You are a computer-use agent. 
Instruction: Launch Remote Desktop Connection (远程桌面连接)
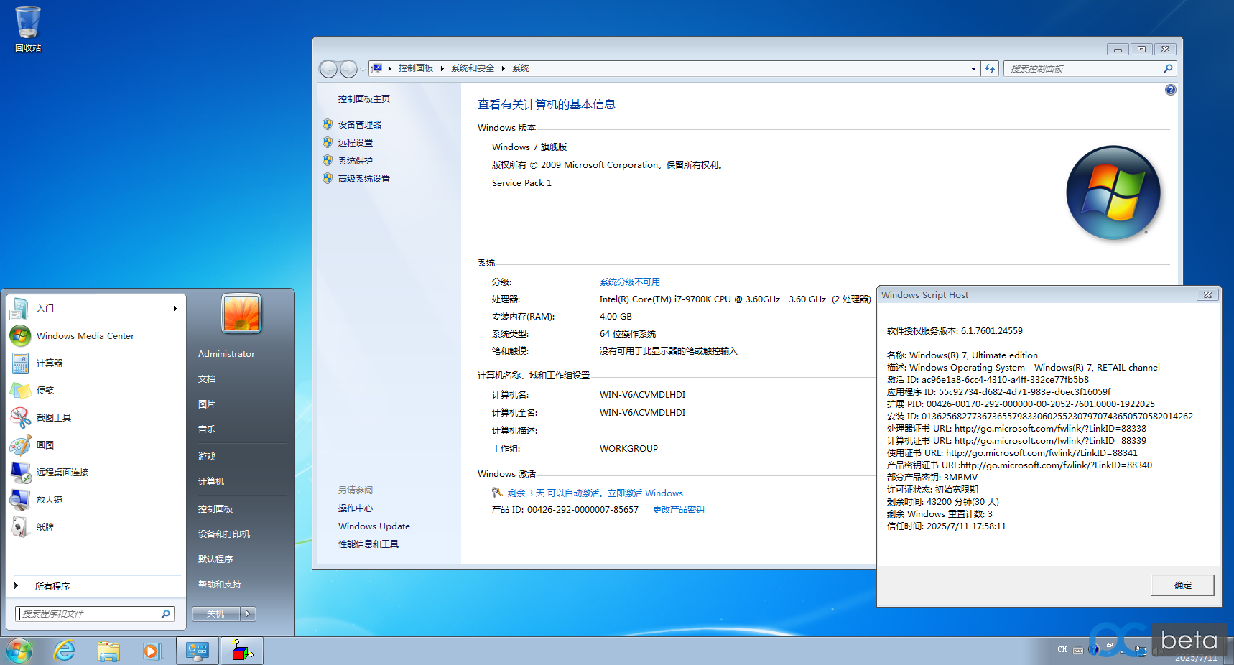(62, 473)
